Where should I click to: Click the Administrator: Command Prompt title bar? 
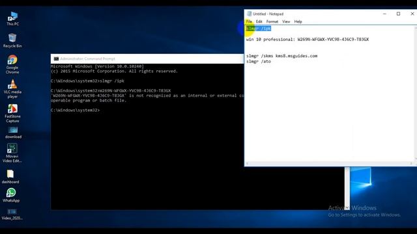point(147,58)
